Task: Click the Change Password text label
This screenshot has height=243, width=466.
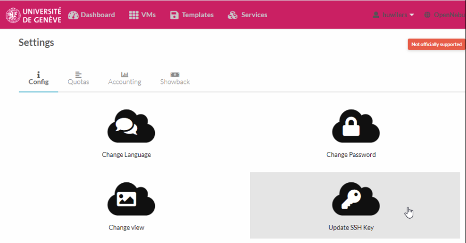Action: pos(351,155)
